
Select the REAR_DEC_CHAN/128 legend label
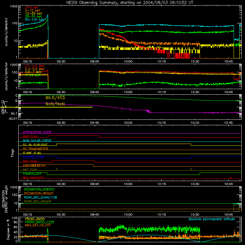40,197
